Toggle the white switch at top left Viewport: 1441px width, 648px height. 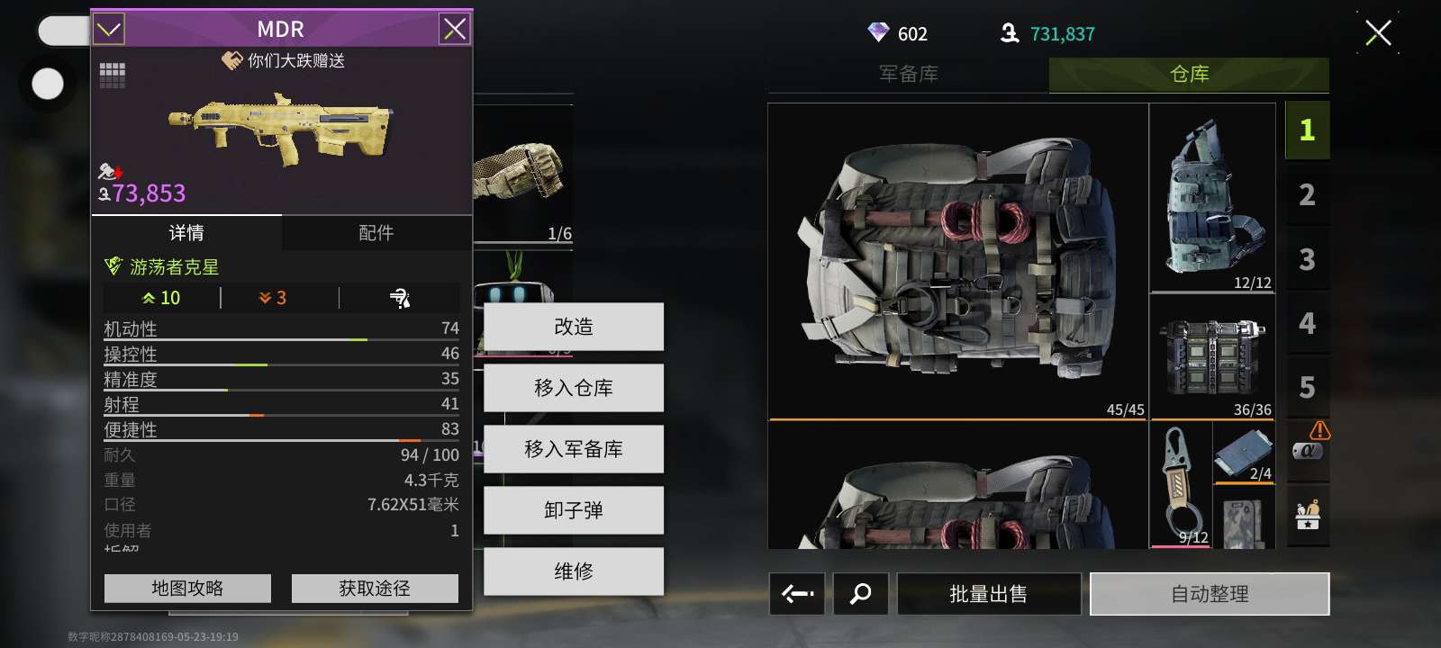point(63,31)
